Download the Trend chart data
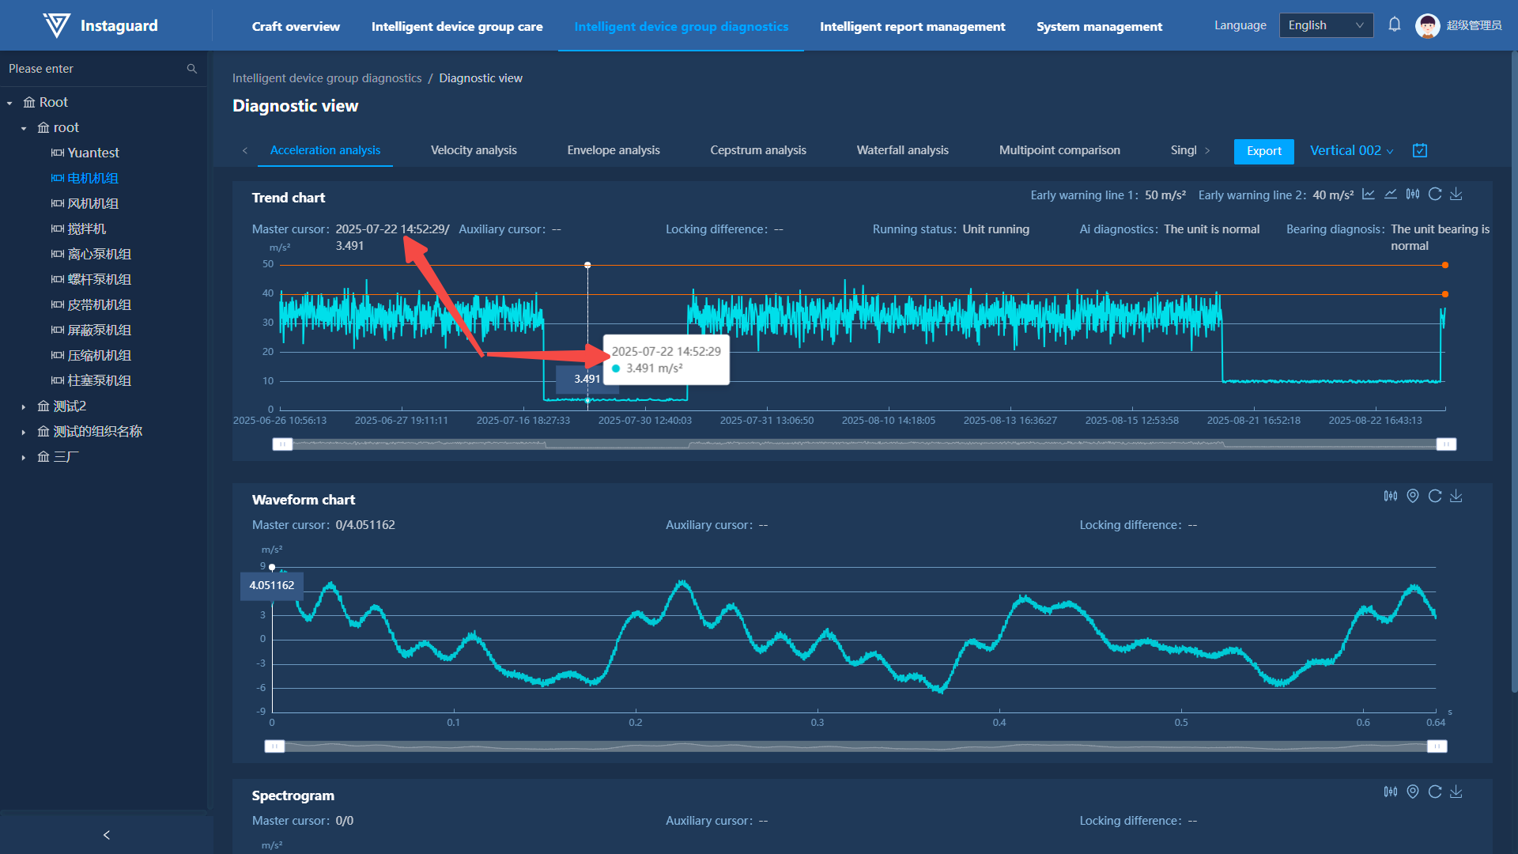Screen dimensions: 1518x854 click(x=1456, y=195)
